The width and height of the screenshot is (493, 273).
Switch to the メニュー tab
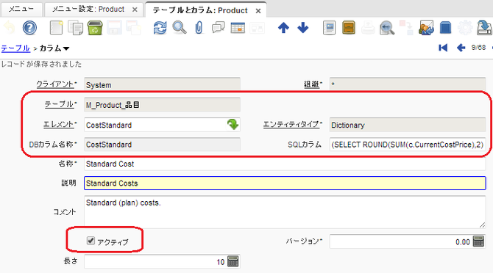[x=21, y=10]
